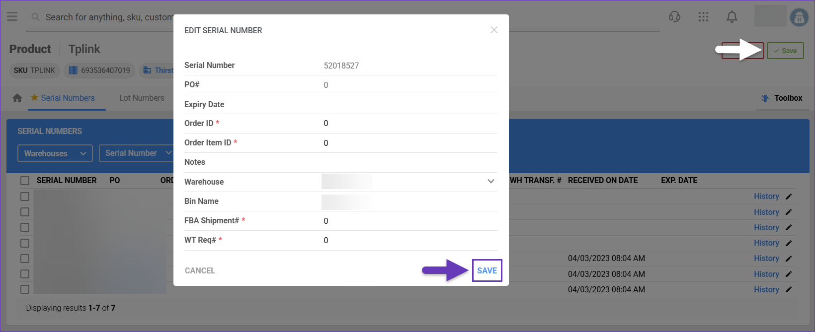Click the Order ID input field

tap(407, 124)
